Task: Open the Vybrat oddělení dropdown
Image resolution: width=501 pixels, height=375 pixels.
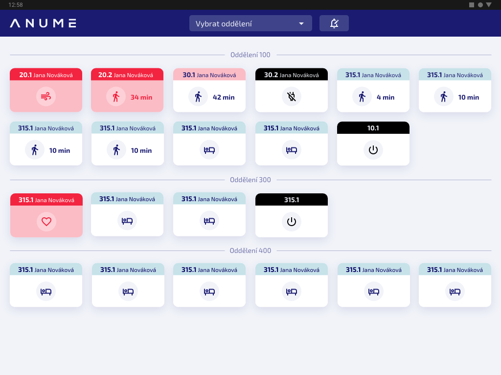Action: click(x=250, y=23)
